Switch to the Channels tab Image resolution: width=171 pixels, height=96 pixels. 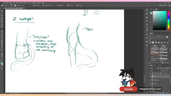(160, 65)
